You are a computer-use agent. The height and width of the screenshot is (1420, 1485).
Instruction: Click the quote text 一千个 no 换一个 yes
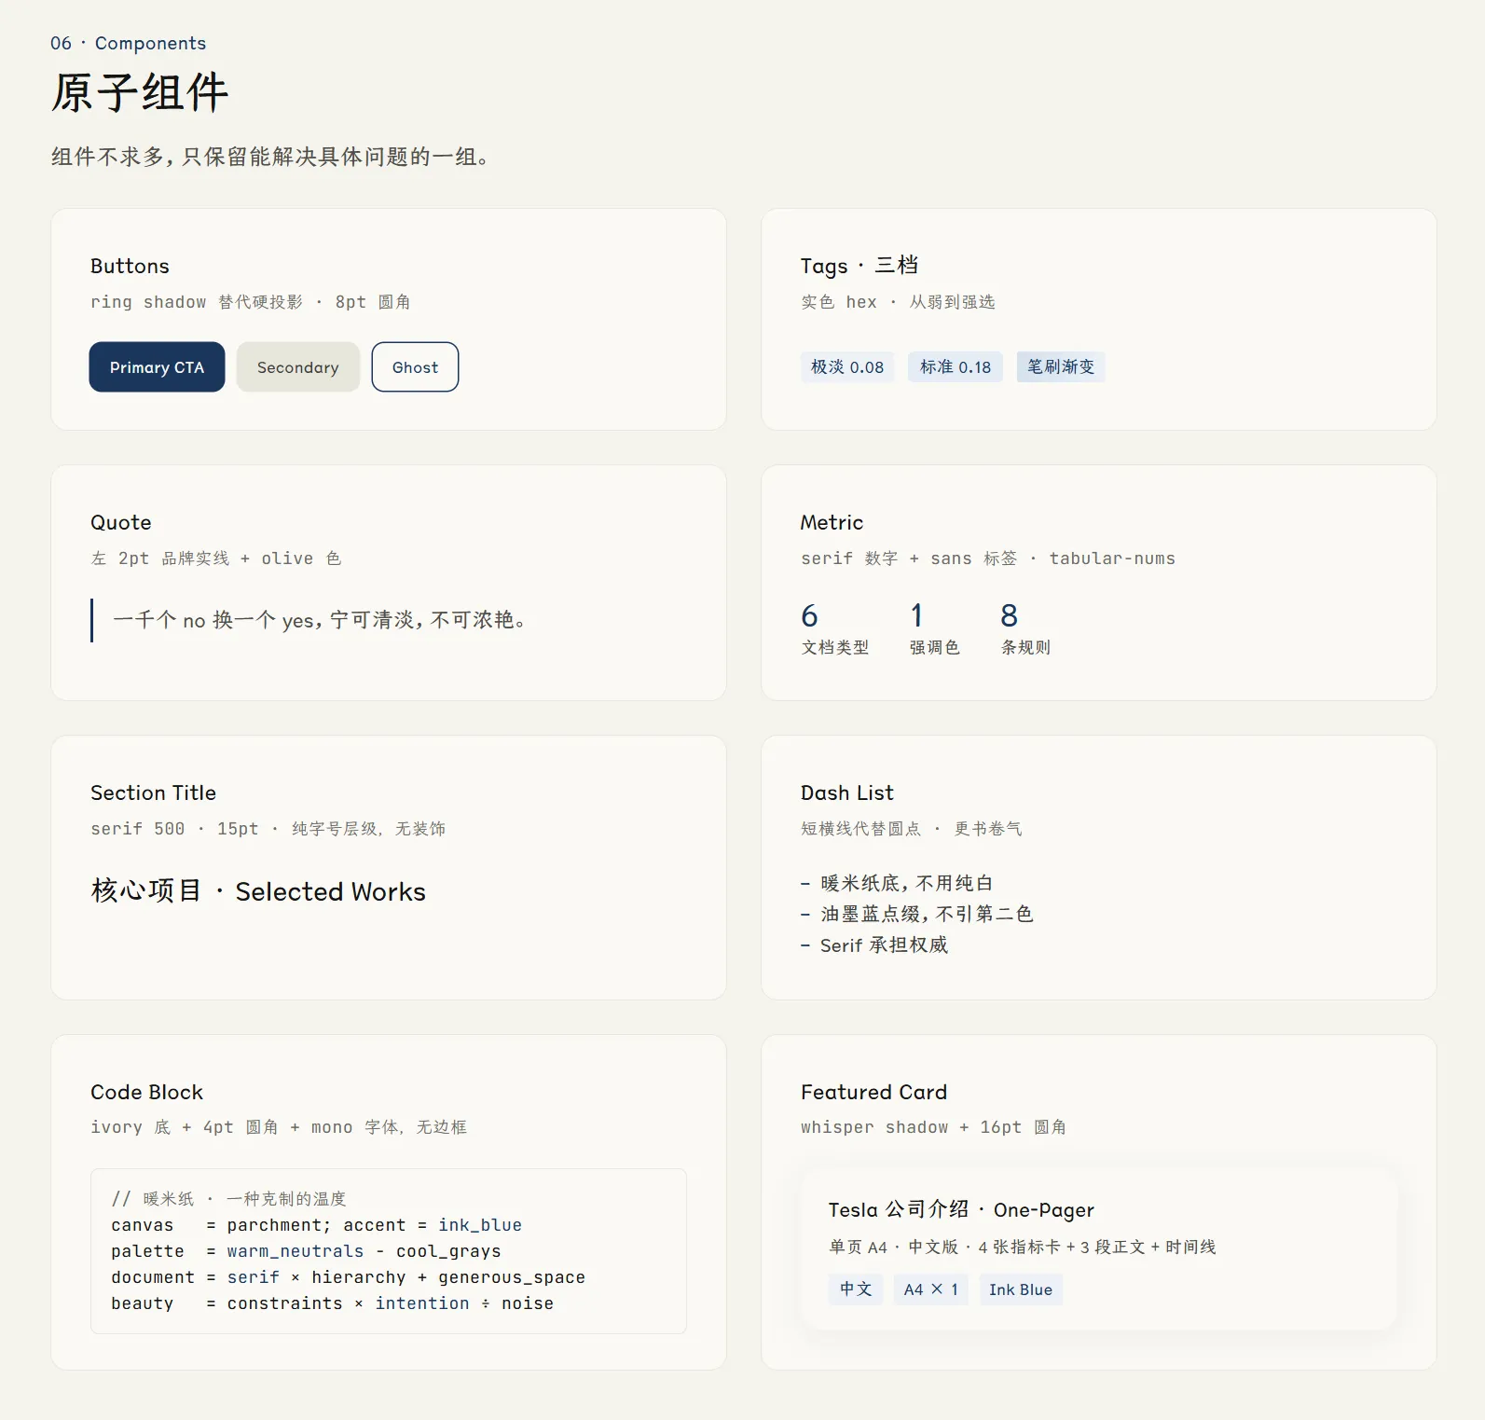[x=213, y=620]
